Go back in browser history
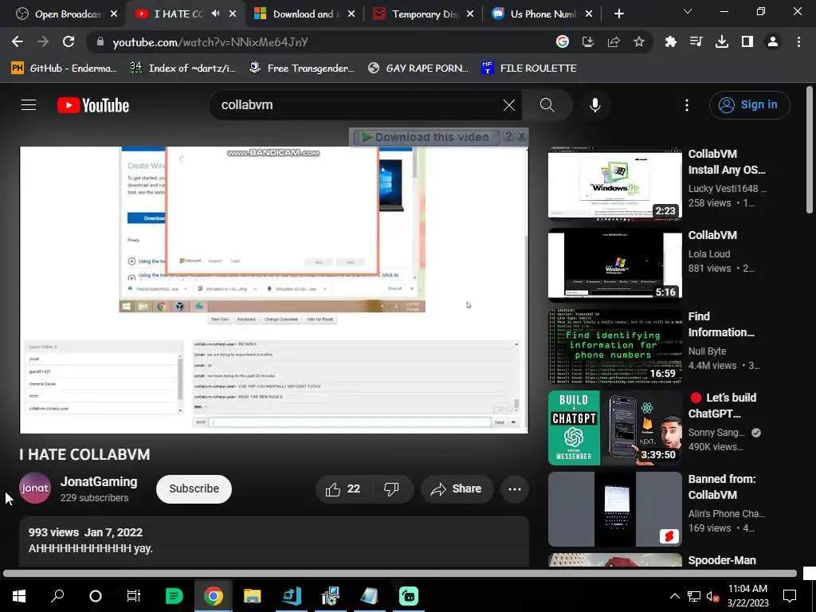 [18, 41]
